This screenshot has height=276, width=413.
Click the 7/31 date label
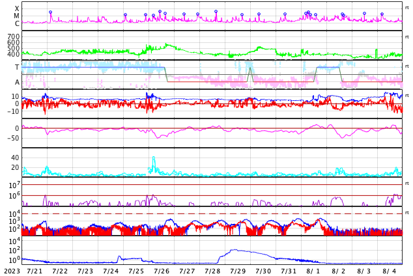tap(289, 271)
